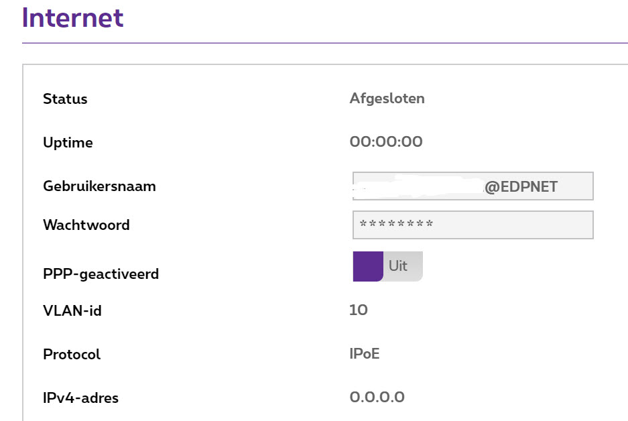Click the PPP-geactiveerd label
Viewport: 628px width, 421px height.
101,274
